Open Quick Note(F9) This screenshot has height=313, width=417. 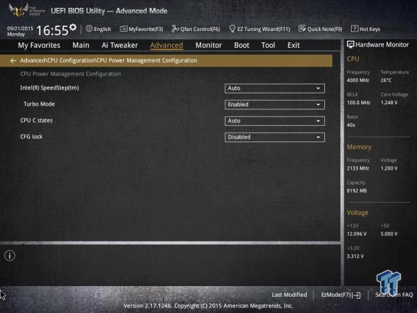click(321, 29)
